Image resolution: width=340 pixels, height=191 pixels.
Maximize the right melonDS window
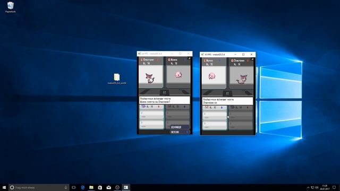243,55
